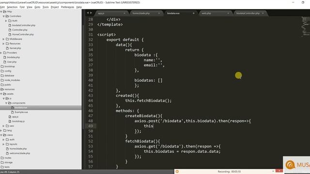Close the recording toolbar with red X
Image resolution: width=310 pixels, height=174 pixels.
pos(279,171)
